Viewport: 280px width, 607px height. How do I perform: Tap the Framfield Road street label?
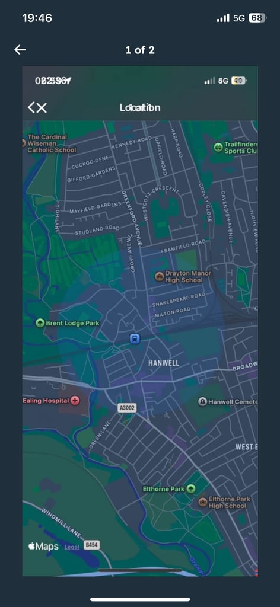click(x=183, y=246)
